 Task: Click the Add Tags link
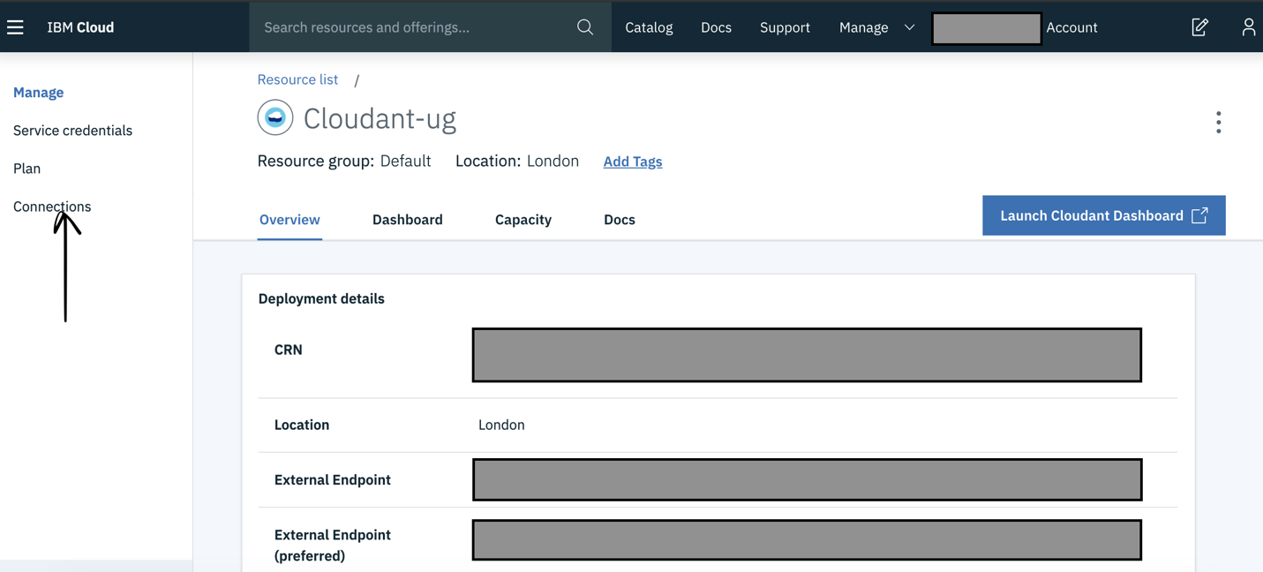[x=633, y=162]
